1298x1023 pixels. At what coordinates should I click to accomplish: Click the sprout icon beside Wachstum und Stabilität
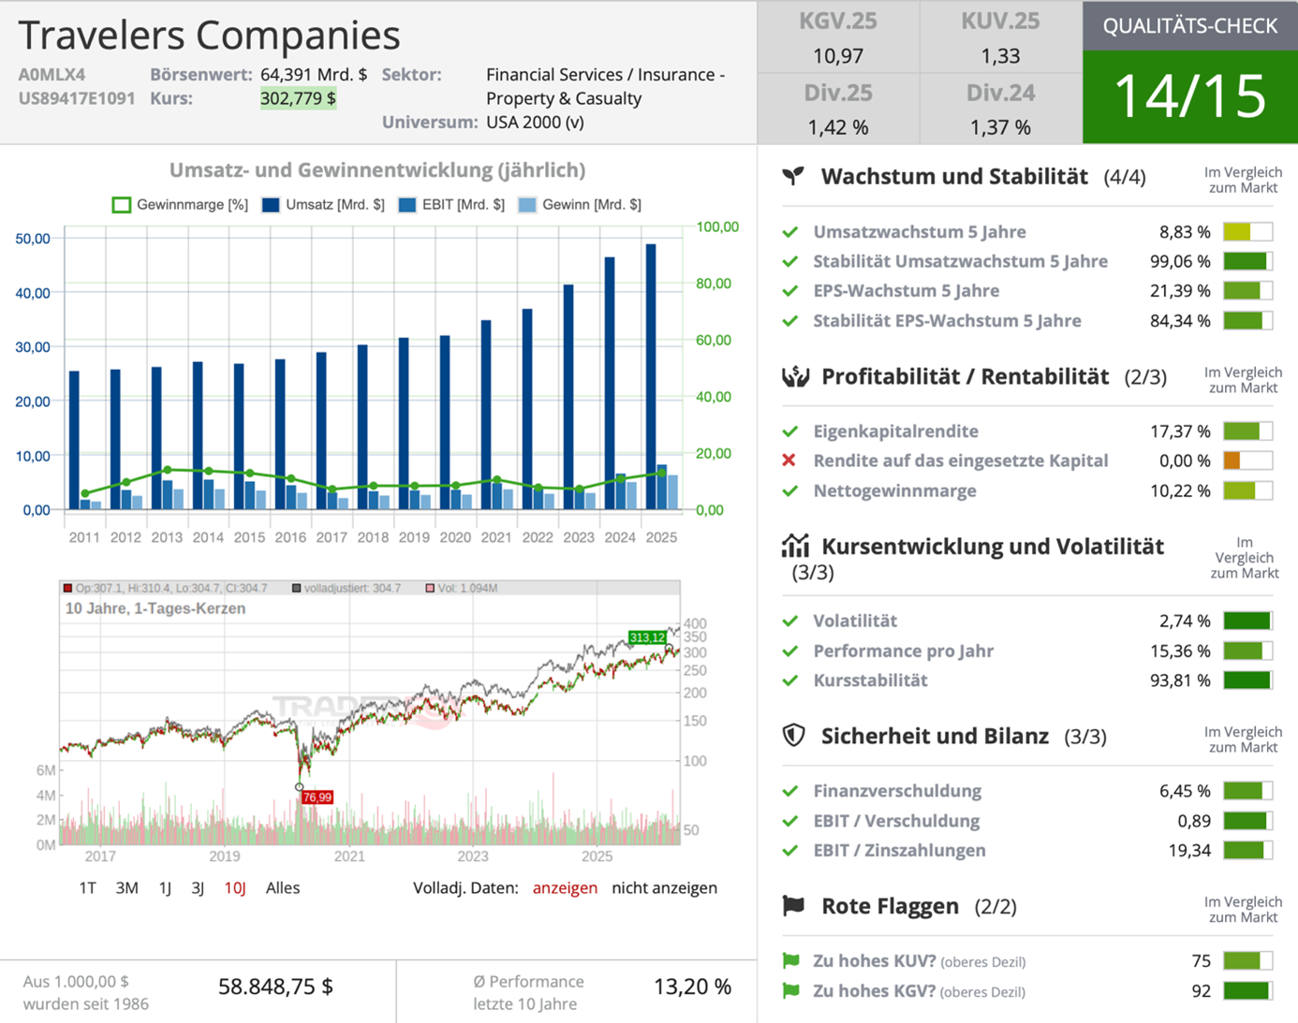pyautogui.click(x=793, y=176)
